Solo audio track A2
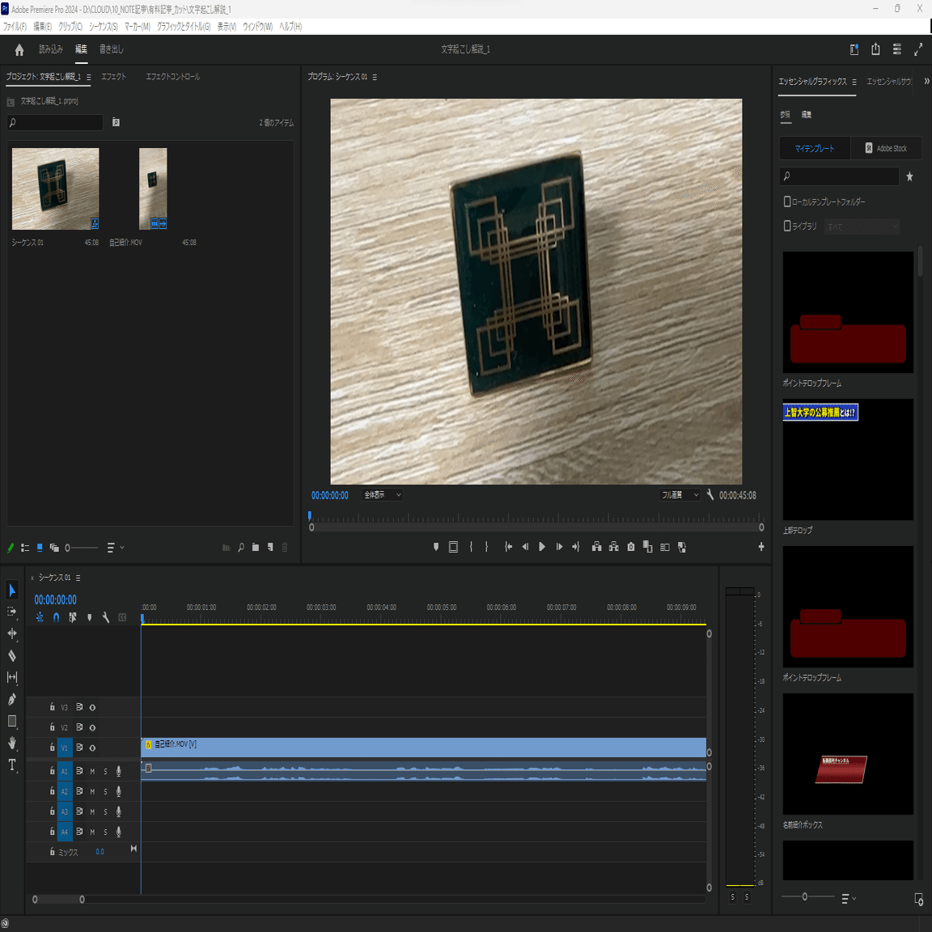Screen dimensions: 932x932 104,790
